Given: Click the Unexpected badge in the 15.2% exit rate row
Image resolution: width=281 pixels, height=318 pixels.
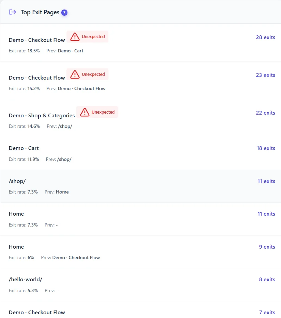Looking at the screenshot, I should (88, 74).
